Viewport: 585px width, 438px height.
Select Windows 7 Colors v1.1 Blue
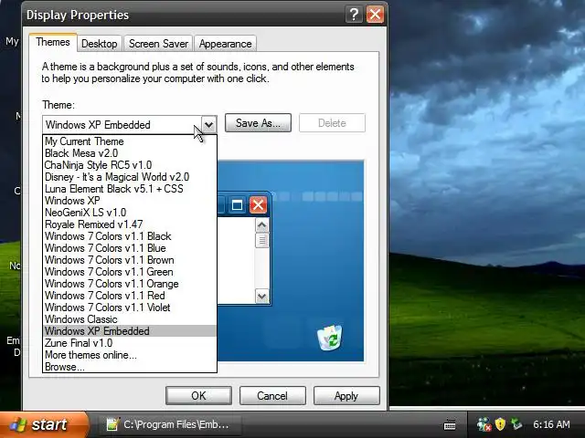pos(130,248)
